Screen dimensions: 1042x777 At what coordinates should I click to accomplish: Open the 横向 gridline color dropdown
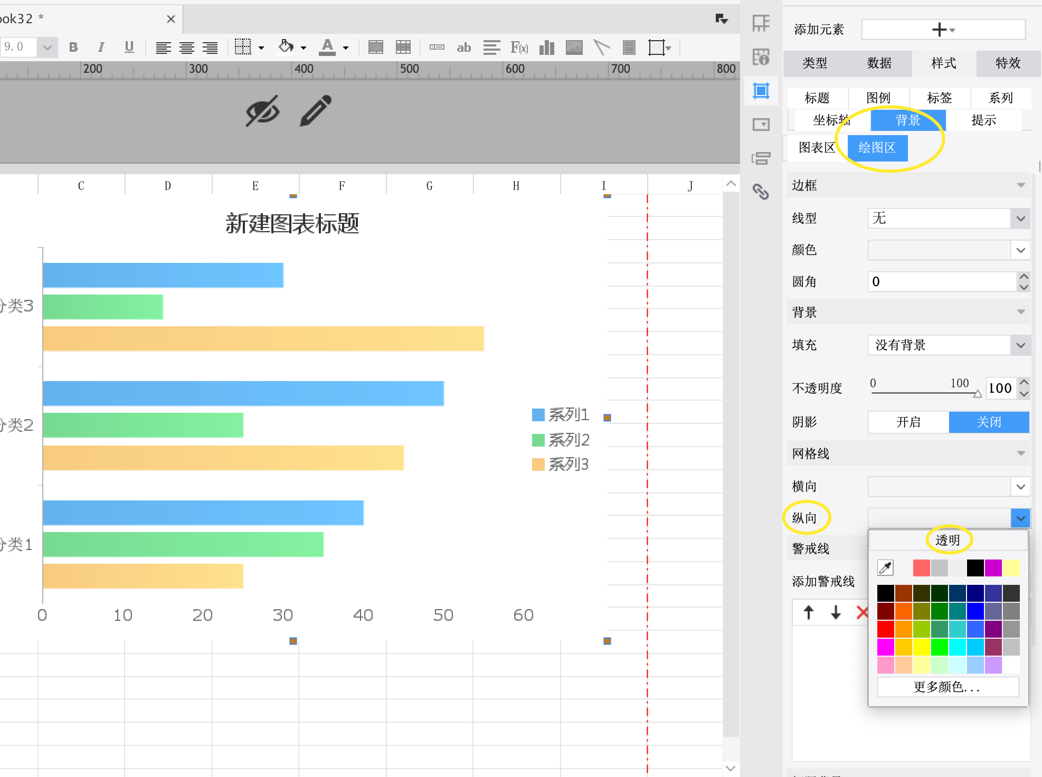point(1020,486)
